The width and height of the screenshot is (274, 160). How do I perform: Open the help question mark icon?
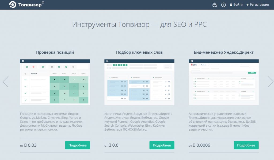tap(223, 5)
